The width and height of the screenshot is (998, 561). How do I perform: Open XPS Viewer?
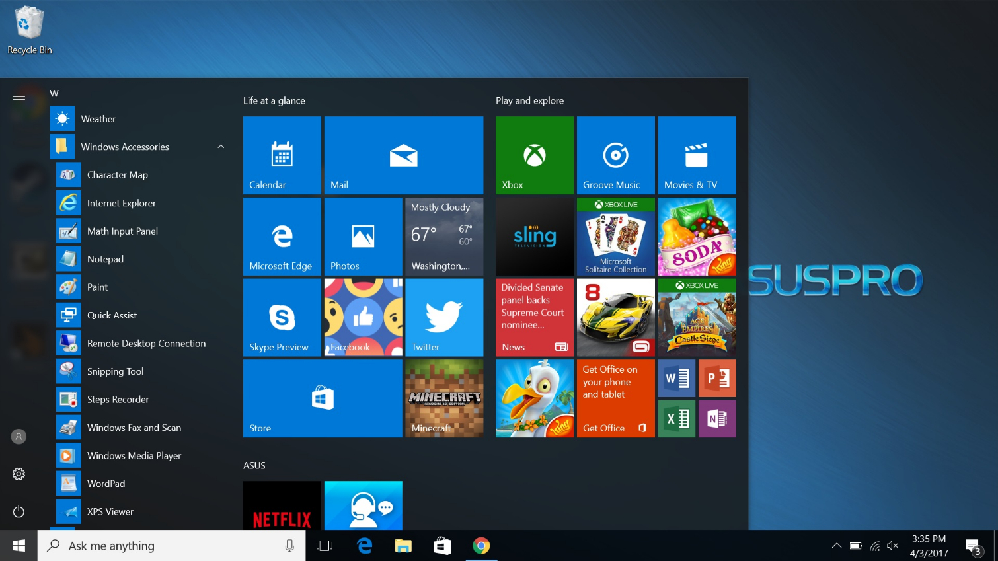point(141,512)
